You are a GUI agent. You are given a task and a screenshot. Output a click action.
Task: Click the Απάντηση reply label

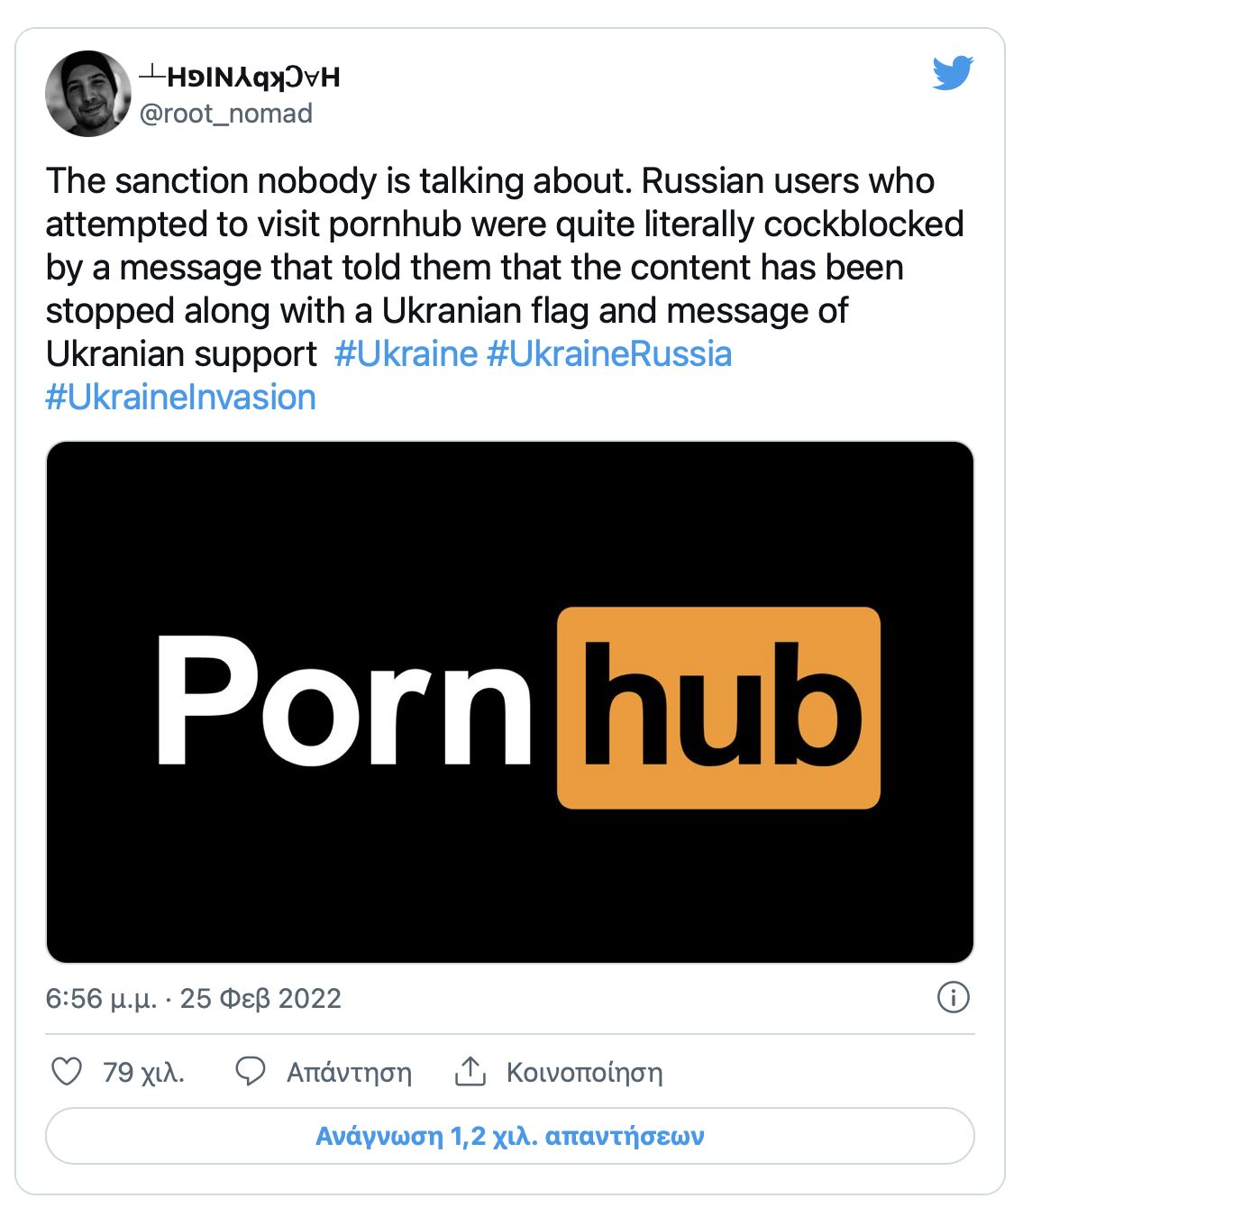click(x=349, y=1073)
